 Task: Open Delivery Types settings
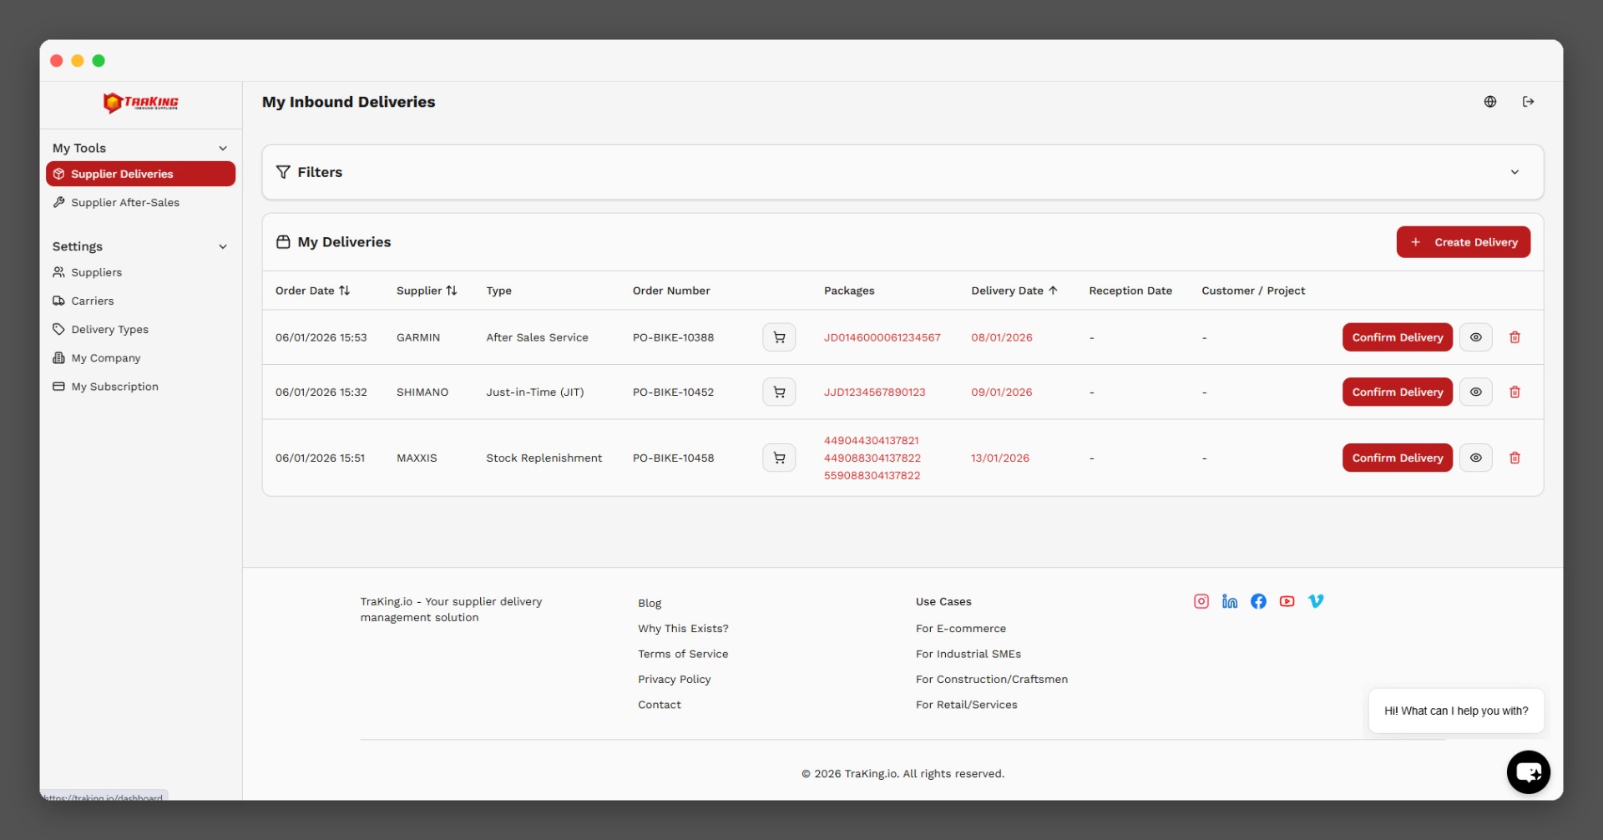coord(140,329)
